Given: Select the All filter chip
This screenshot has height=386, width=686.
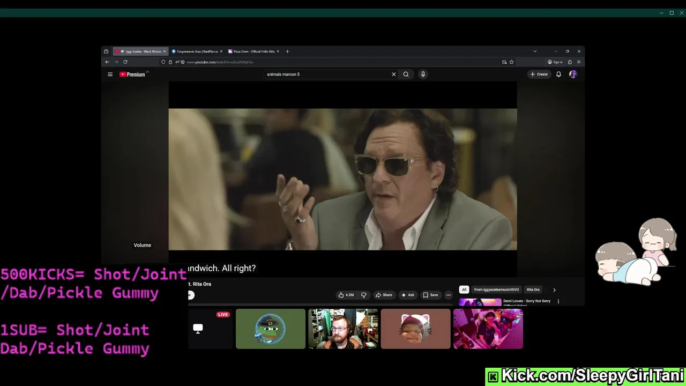Looking at the screenshot, I should click(464, 289).
